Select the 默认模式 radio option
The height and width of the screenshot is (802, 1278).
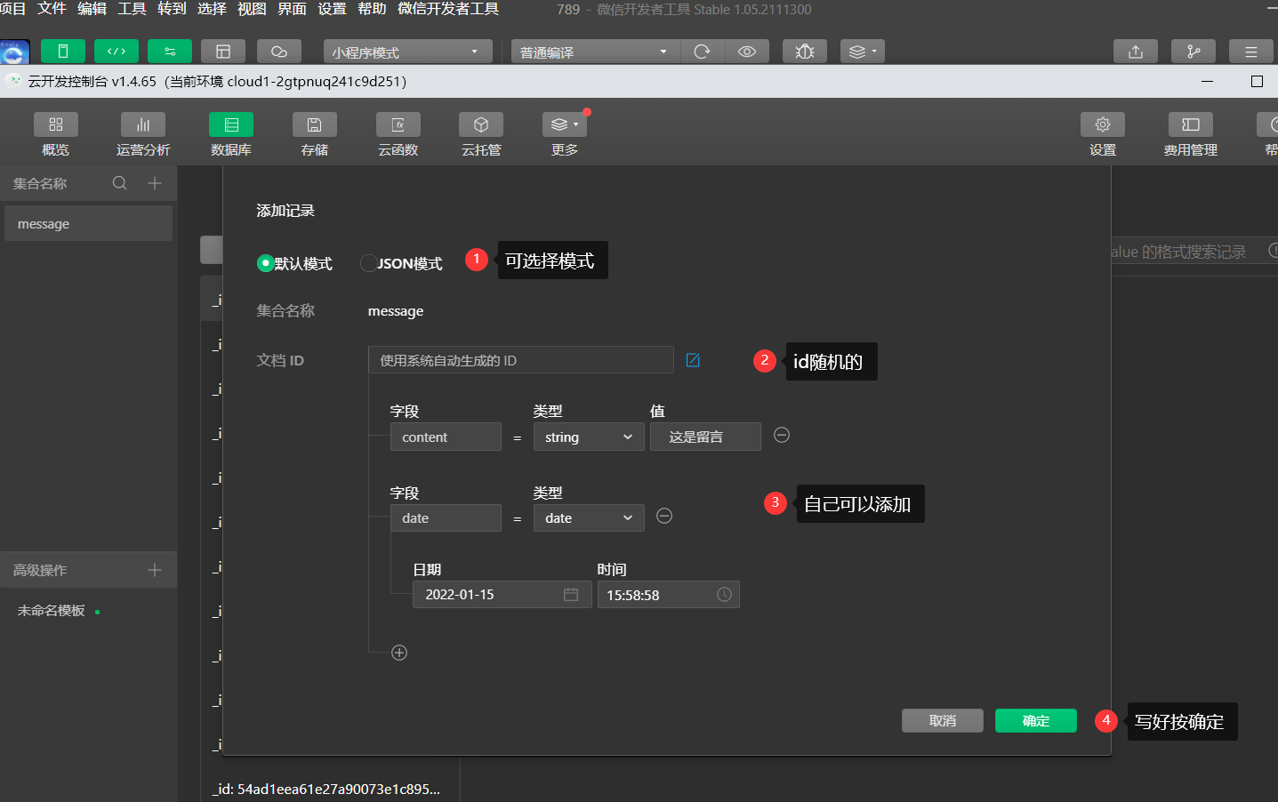(x=266, y=263)
